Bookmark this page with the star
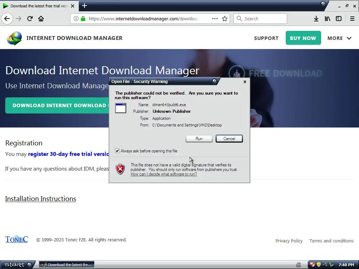The width and height of the screenshot is (359, 269). pos(225,19)
